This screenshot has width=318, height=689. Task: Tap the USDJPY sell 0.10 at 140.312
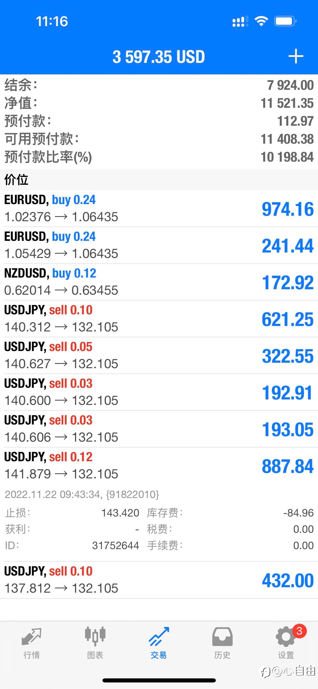[x=159, y=319]
